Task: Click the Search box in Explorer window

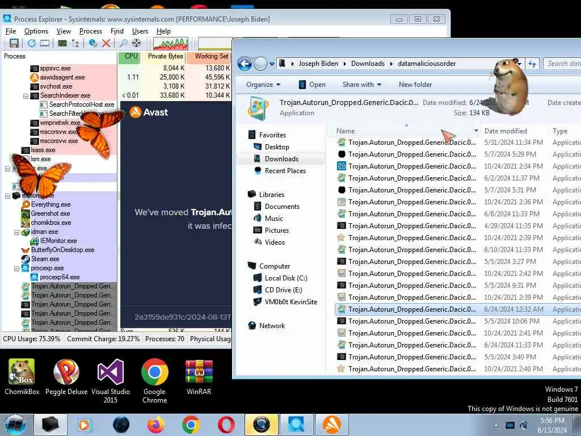Action: [562, 64]
